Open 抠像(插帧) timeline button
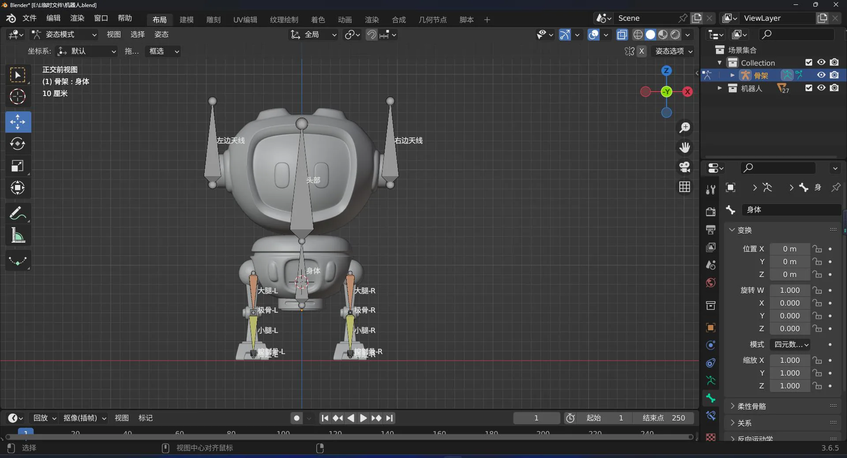The image size is (847, 458). tap(85, 418)
